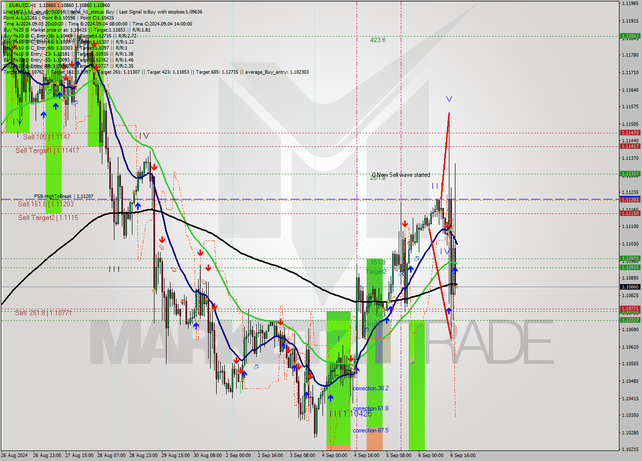This screenshot has width=642, height=461.
Task: Click the '27 Aug 15:00' time axis label
Action: coord(78,455)
